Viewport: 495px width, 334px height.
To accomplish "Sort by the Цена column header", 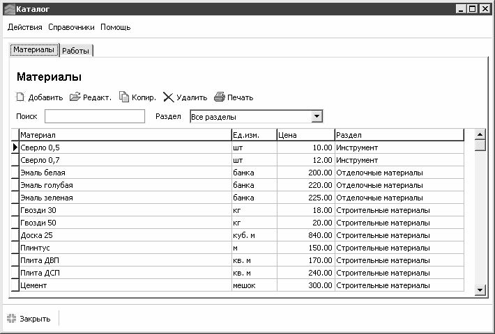I will tap(305, 134).
